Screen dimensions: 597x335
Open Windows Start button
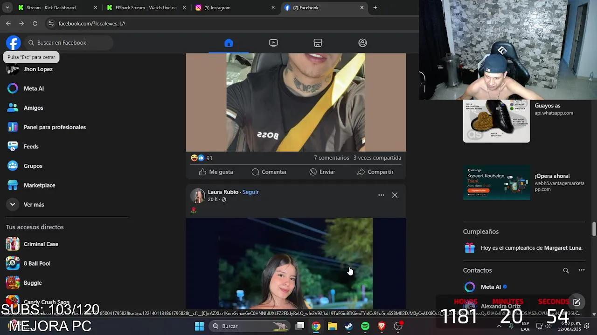[199, 326]
